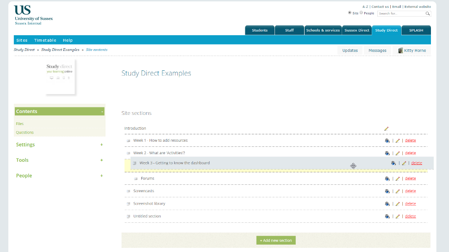Click the External website link
Image resolution: width=449 pixels, height=252 pixels.
[x=418, y=6]
